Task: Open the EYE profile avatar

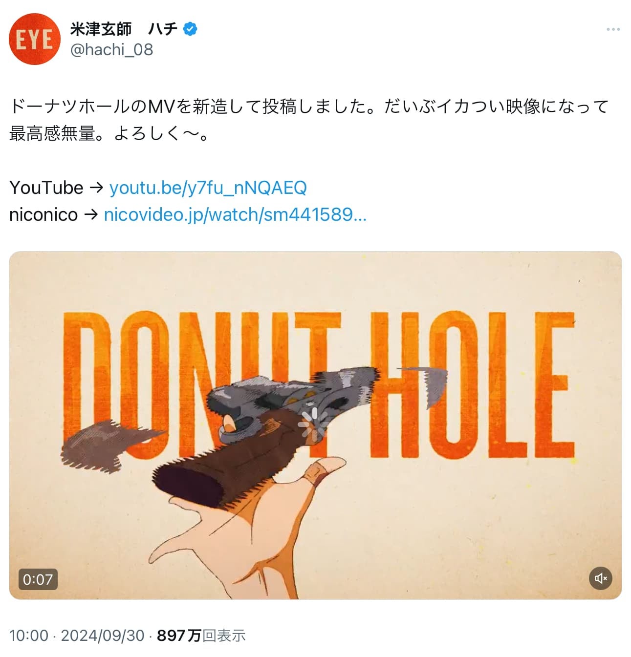Action: pos(35,39)
